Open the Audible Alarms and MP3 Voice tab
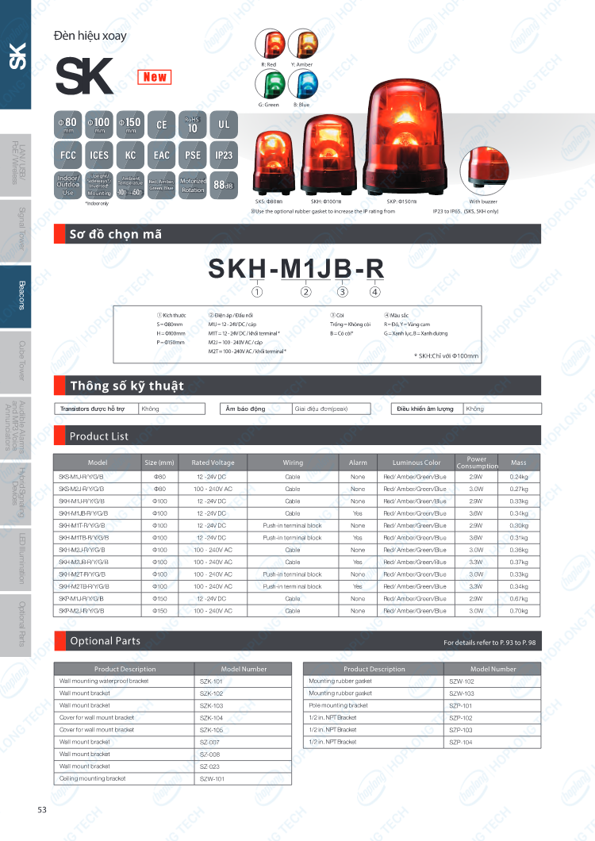Viewport: 595px width, 841px height. click(x=16, y=428)
